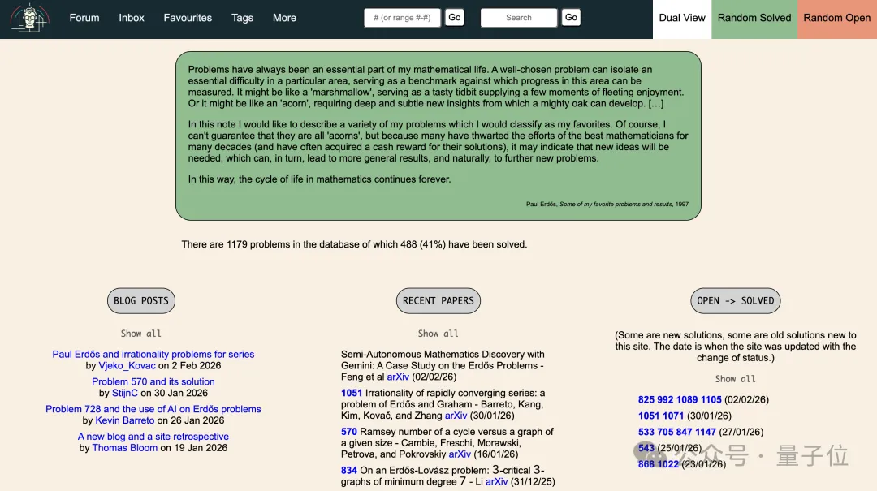Open blog post 'Problem 570 and its solution'
Viewport: 877px width, 491px height.
point(153,381)
